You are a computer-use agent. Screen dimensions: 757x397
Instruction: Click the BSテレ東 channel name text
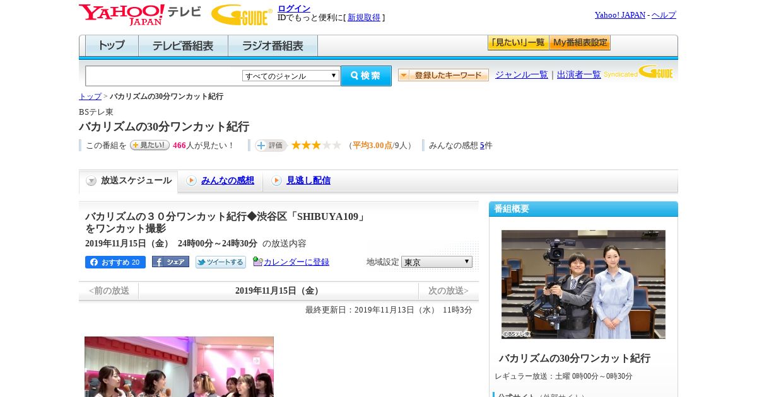[x=96, y=112]
